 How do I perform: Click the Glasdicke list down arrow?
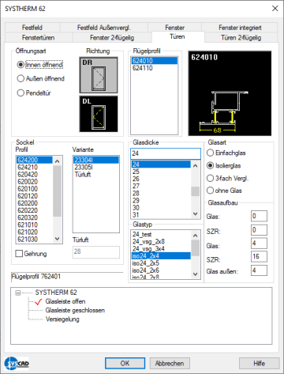point(195,213)
